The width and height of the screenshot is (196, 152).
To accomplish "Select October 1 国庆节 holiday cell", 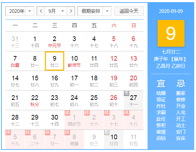I will point(74,120).
